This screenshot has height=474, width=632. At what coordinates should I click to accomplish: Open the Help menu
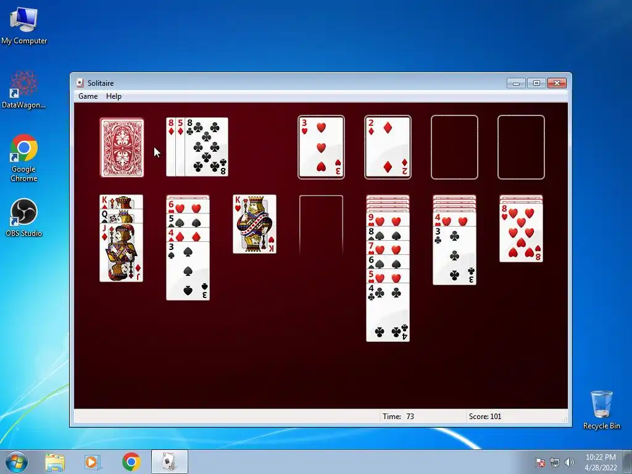click(x=114, y=96)
